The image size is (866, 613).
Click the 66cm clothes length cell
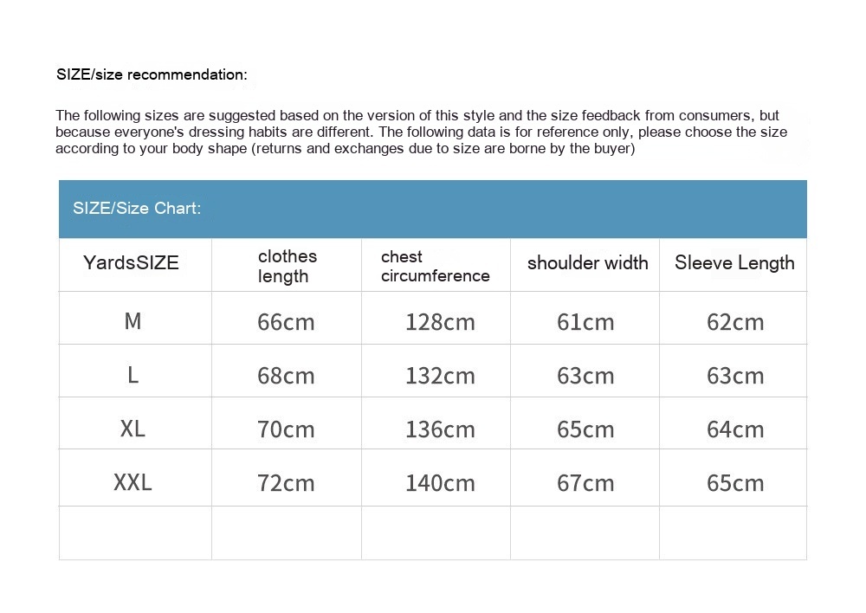click(286, 322)
